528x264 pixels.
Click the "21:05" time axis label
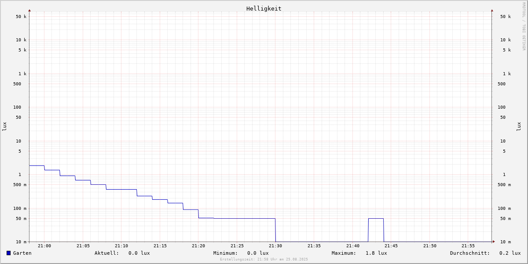83,246
